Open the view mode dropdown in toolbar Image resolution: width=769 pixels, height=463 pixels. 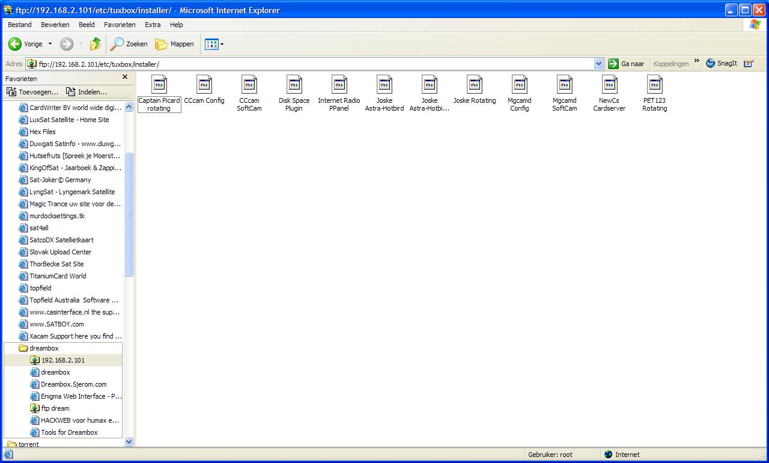click(x=222, y=44)
